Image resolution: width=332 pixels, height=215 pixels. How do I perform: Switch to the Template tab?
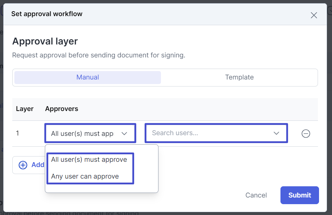[239, 77]
